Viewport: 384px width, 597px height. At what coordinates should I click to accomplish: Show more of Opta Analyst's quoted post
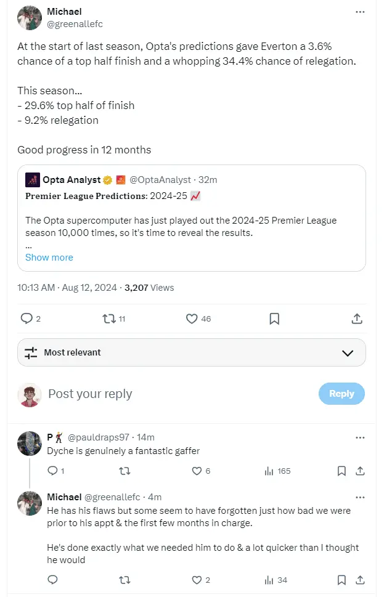(x=49, y=258)
